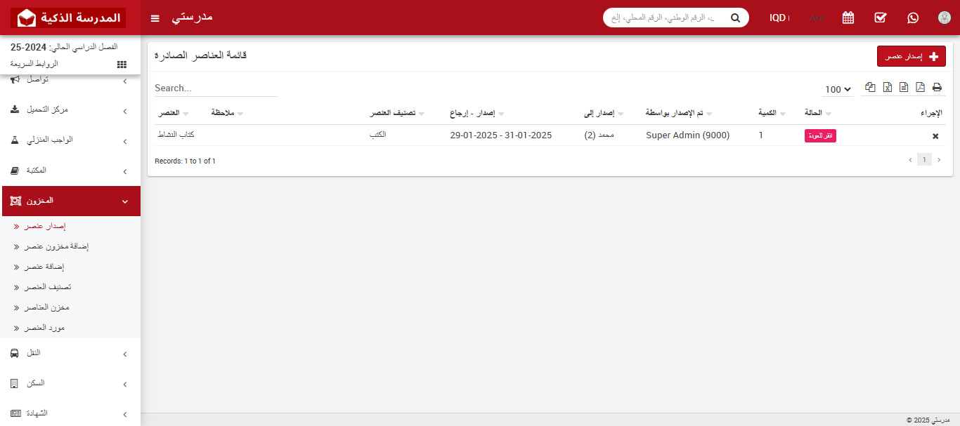The width and height of the screenshot is (960, 426).
Task: Copy table data using copy icon
Action: pos(870,87)
